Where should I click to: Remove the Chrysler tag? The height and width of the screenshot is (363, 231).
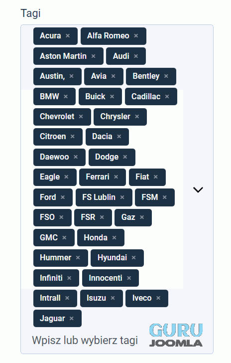click(x=137, y=116)
